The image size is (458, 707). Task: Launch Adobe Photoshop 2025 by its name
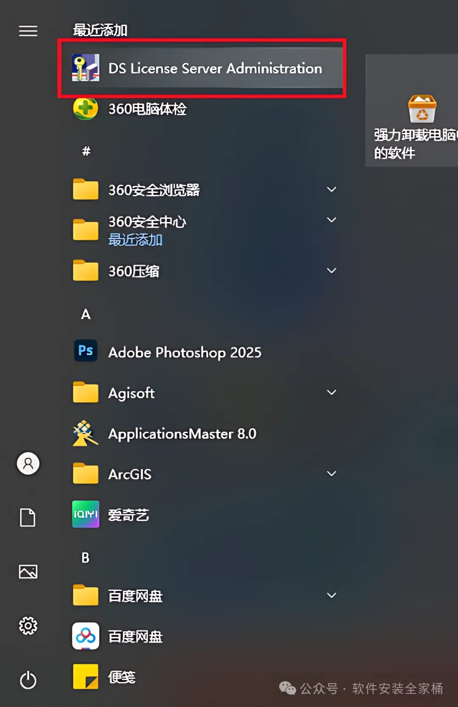click(185, 353)
